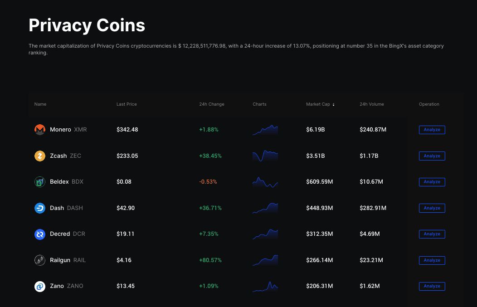Sort by Market Cap column arrow
Image resolution: width=477 pixels, height=307 pixels.
tap(333, 104)
